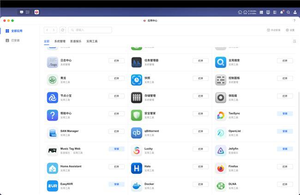This screenshot has height=195, width=300.
Task: Click the Halo app icon
Action: tap(137, 168)
